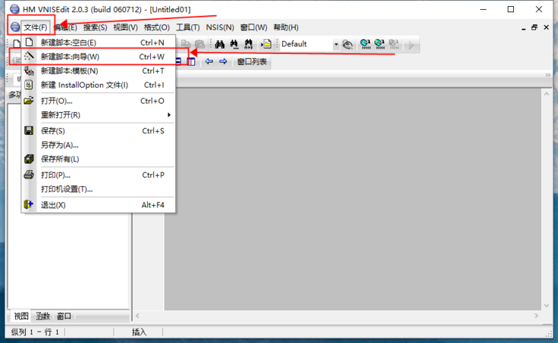Click the new document toolbar icon
This screenshot has height=343, width=558.
tap(16, 44)
